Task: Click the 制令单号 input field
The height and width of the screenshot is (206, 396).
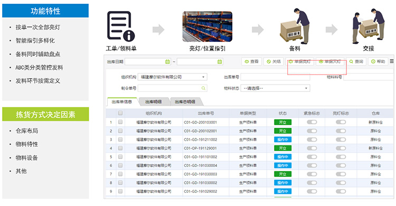Action: [x=173, y=88]
